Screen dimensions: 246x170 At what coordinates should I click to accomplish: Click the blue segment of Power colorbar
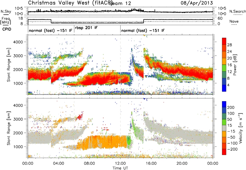[x=224, y=88]
